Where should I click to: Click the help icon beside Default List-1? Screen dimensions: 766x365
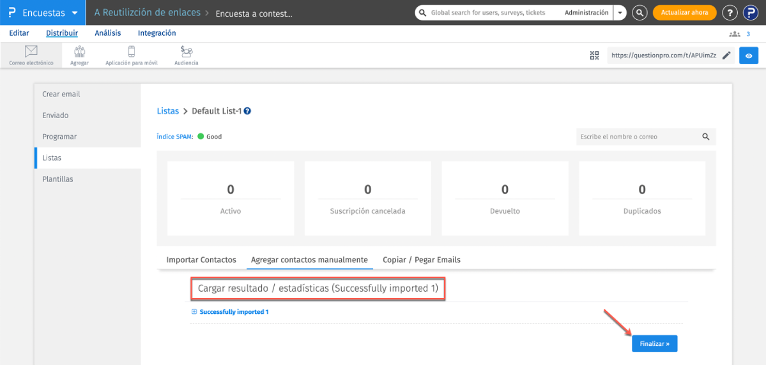pyautogui.click(x=248, y=111)
